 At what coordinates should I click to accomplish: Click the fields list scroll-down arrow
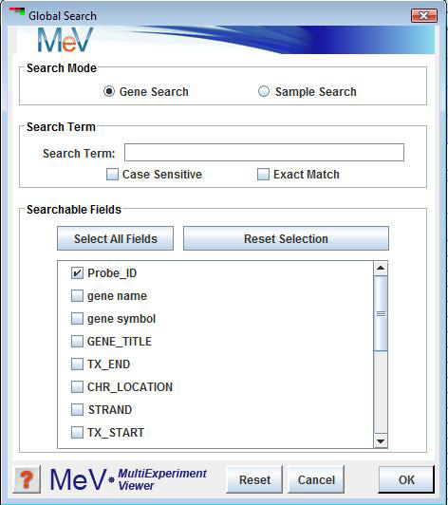(381, 440)
